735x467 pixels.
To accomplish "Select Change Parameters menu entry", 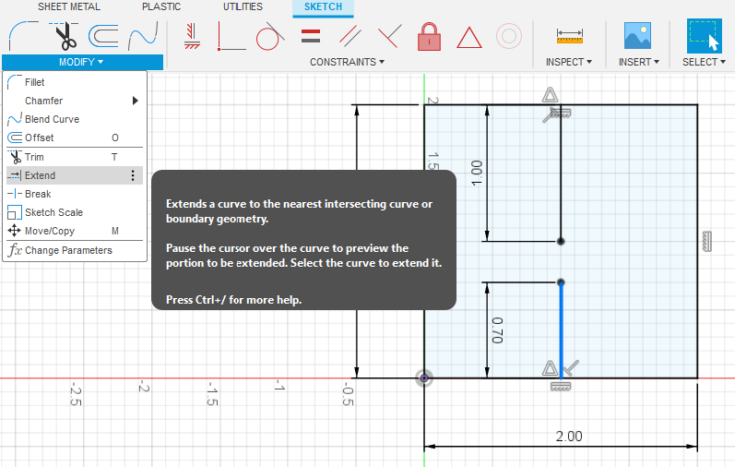I will coord(68,250).
